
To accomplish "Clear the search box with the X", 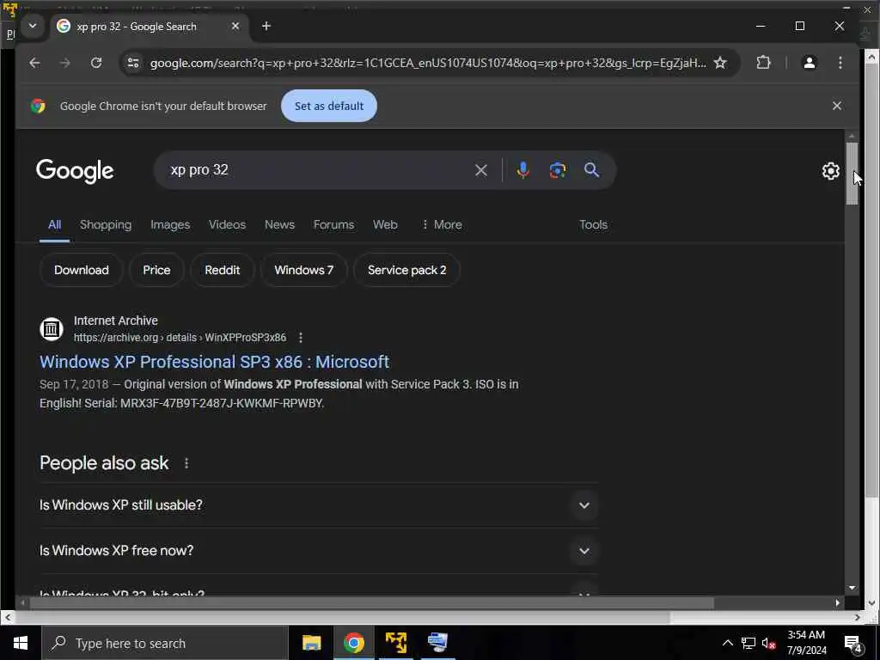I will (x=481, y=170).
